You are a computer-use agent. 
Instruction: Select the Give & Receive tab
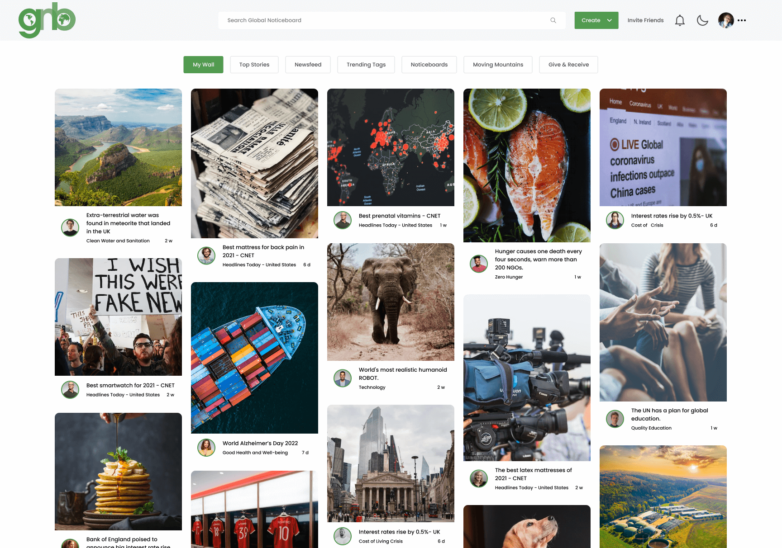tap(568, 65)
